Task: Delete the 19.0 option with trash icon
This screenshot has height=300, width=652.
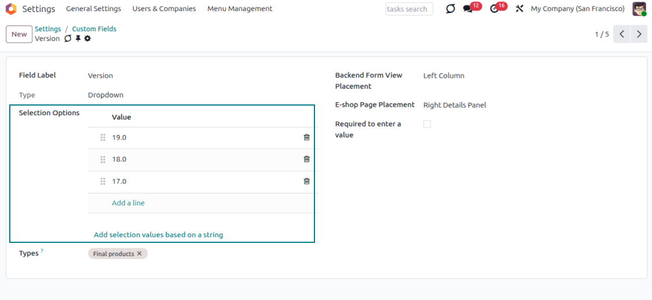Action: coord(306,137)
